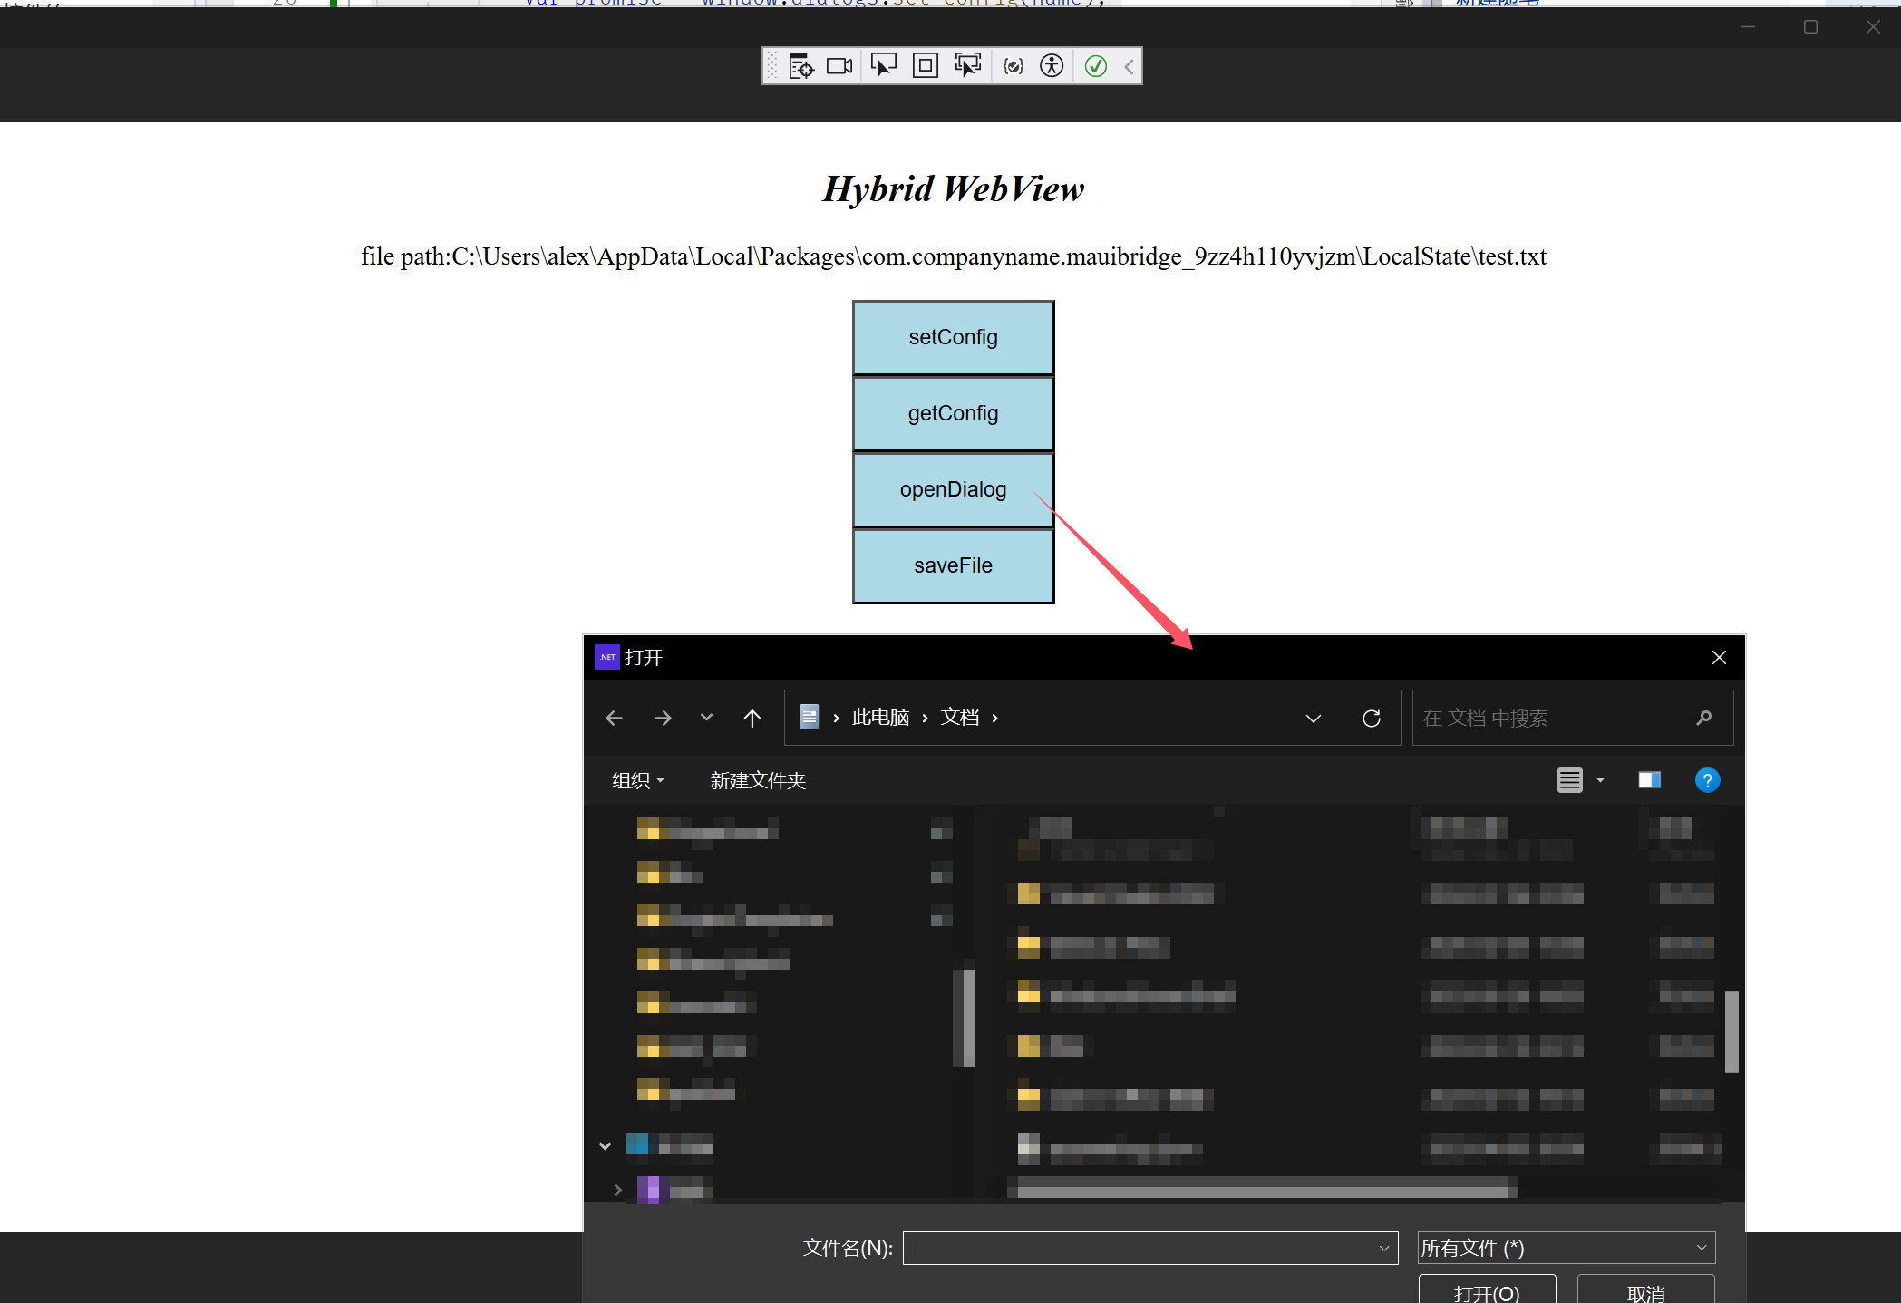Collapse debug toolbar with left chevron
Viewport: 1901px width, 1303px height.
[x=1129, y=66]
